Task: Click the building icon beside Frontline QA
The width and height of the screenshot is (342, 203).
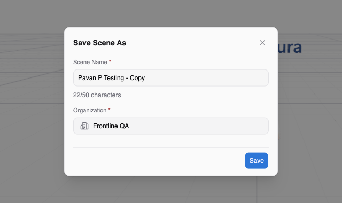Action: coord(84,126)
